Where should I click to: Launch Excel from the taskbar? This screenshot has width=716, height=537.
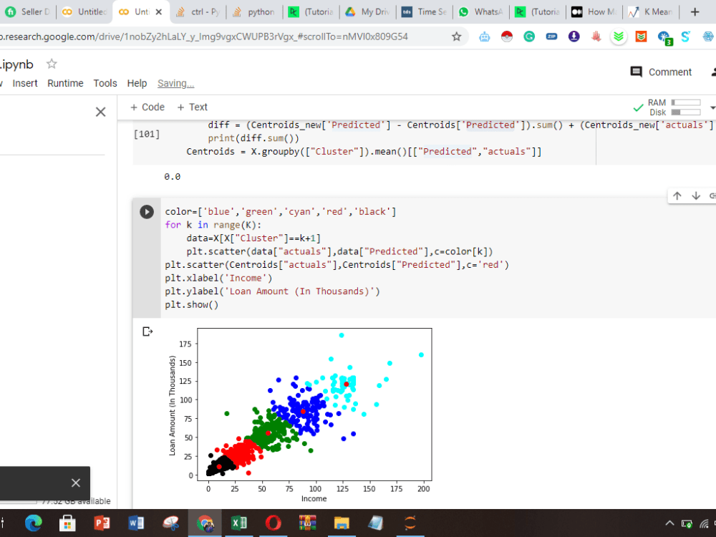(238, 523)
